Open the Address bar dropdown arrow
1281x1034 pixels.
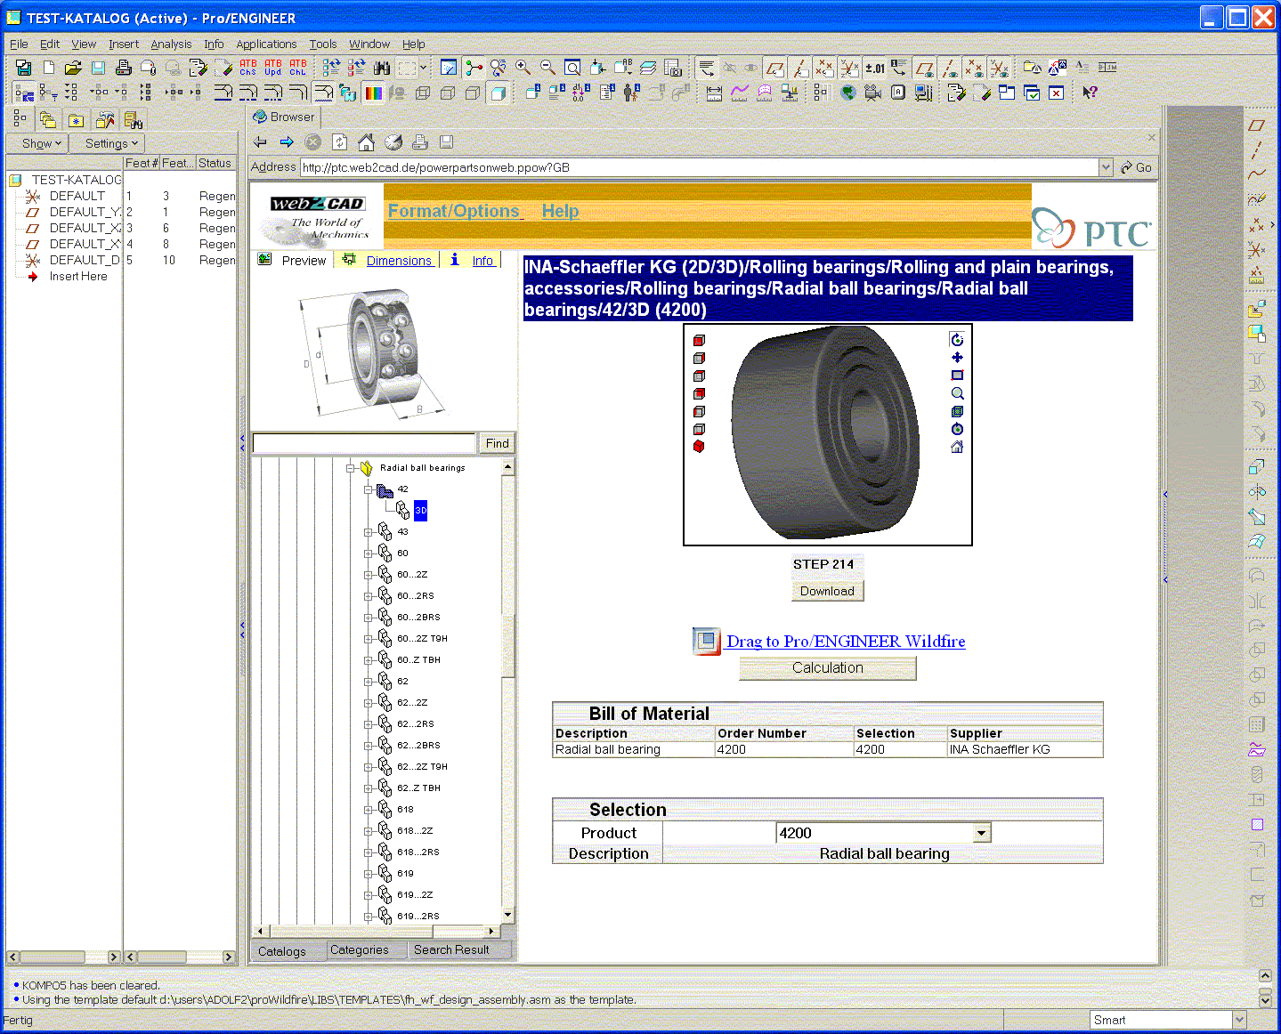pos(1106,167)
